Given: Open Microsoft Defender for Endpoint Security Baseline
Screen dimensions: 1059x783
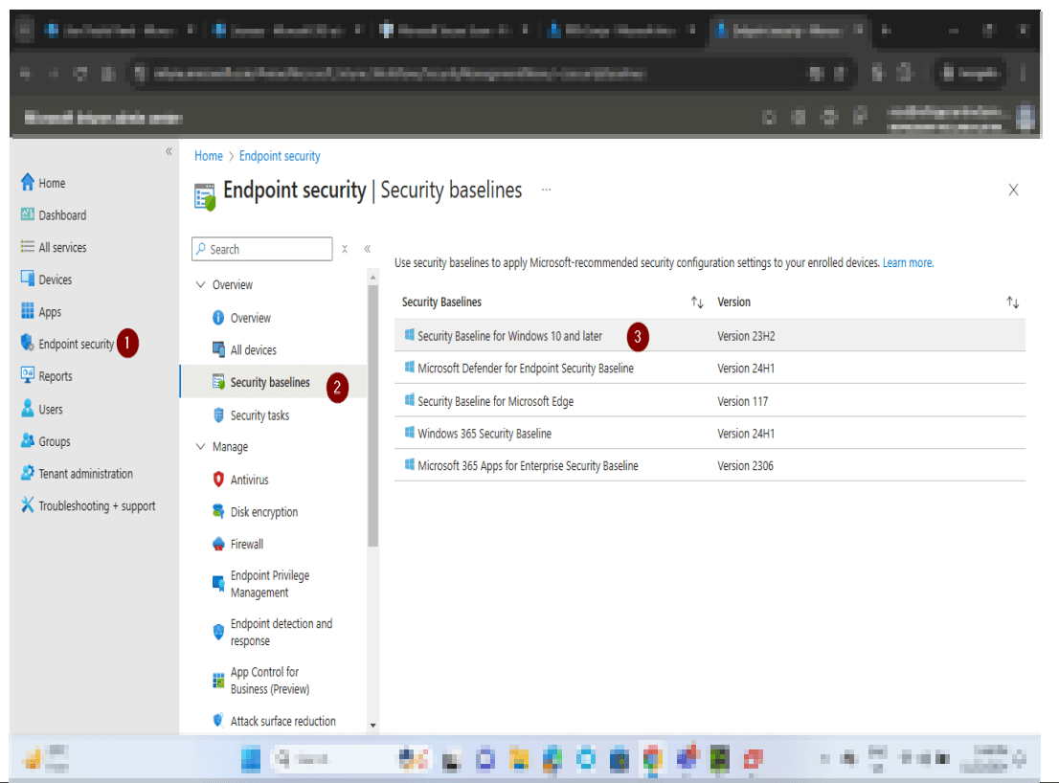Looking at the screenshot, I should pos(526,369).
